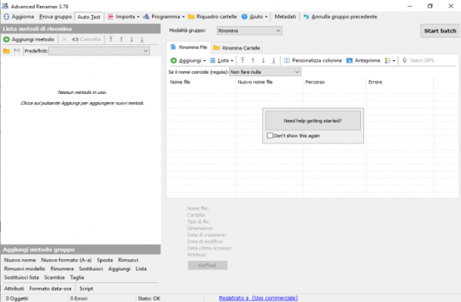Move file up arrow in file list toolbar

click(x=253, y=60)
